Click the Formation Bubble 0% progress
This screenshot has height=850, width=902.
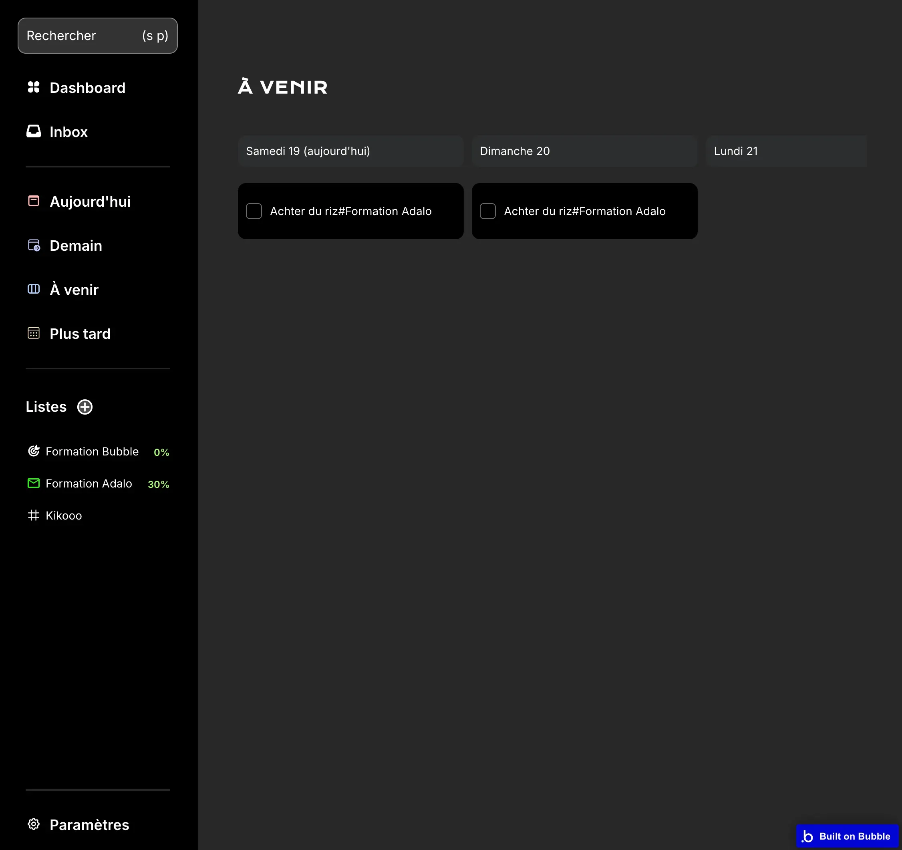click(161, 453)
